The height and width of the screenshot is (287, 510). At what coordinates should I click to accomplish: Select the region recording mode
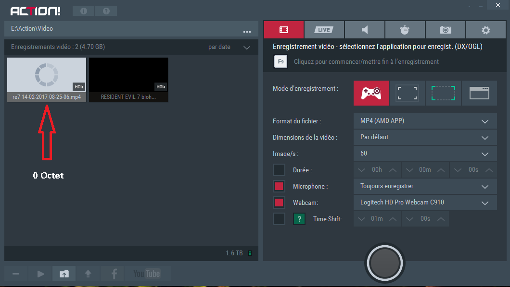[x=443, y=93]
